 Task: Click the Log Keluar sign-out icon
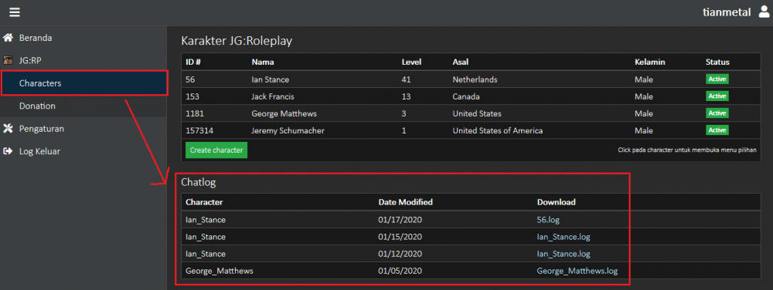click(8, 151)
